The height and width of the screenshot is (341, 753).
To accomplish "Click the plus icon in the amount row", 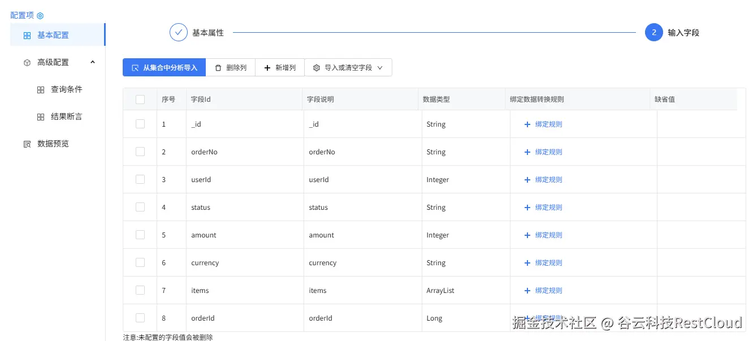I will point(527,235).
